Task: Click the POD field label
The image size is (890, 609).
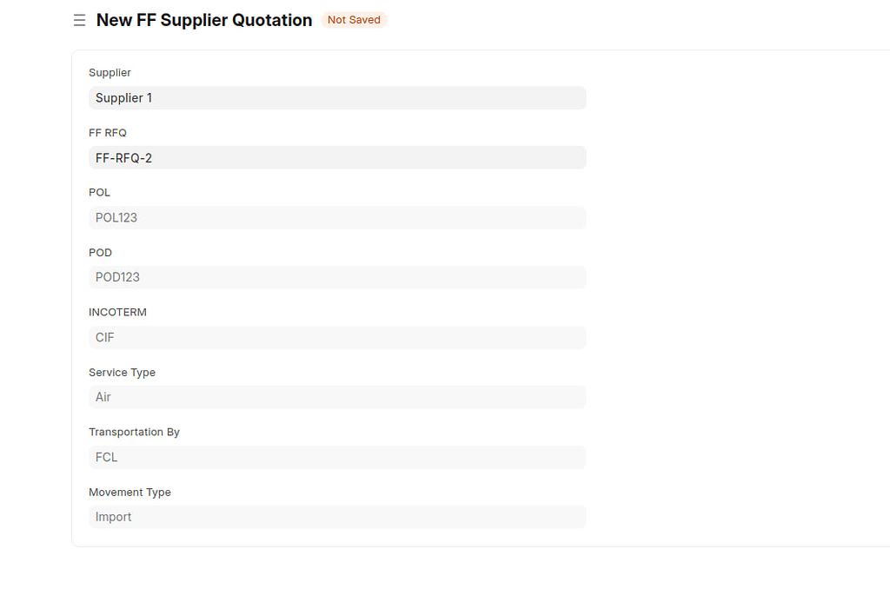Action: click(100, 252)
